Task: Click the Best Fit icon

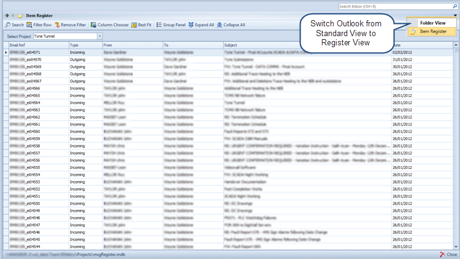Action: [134, 25]
